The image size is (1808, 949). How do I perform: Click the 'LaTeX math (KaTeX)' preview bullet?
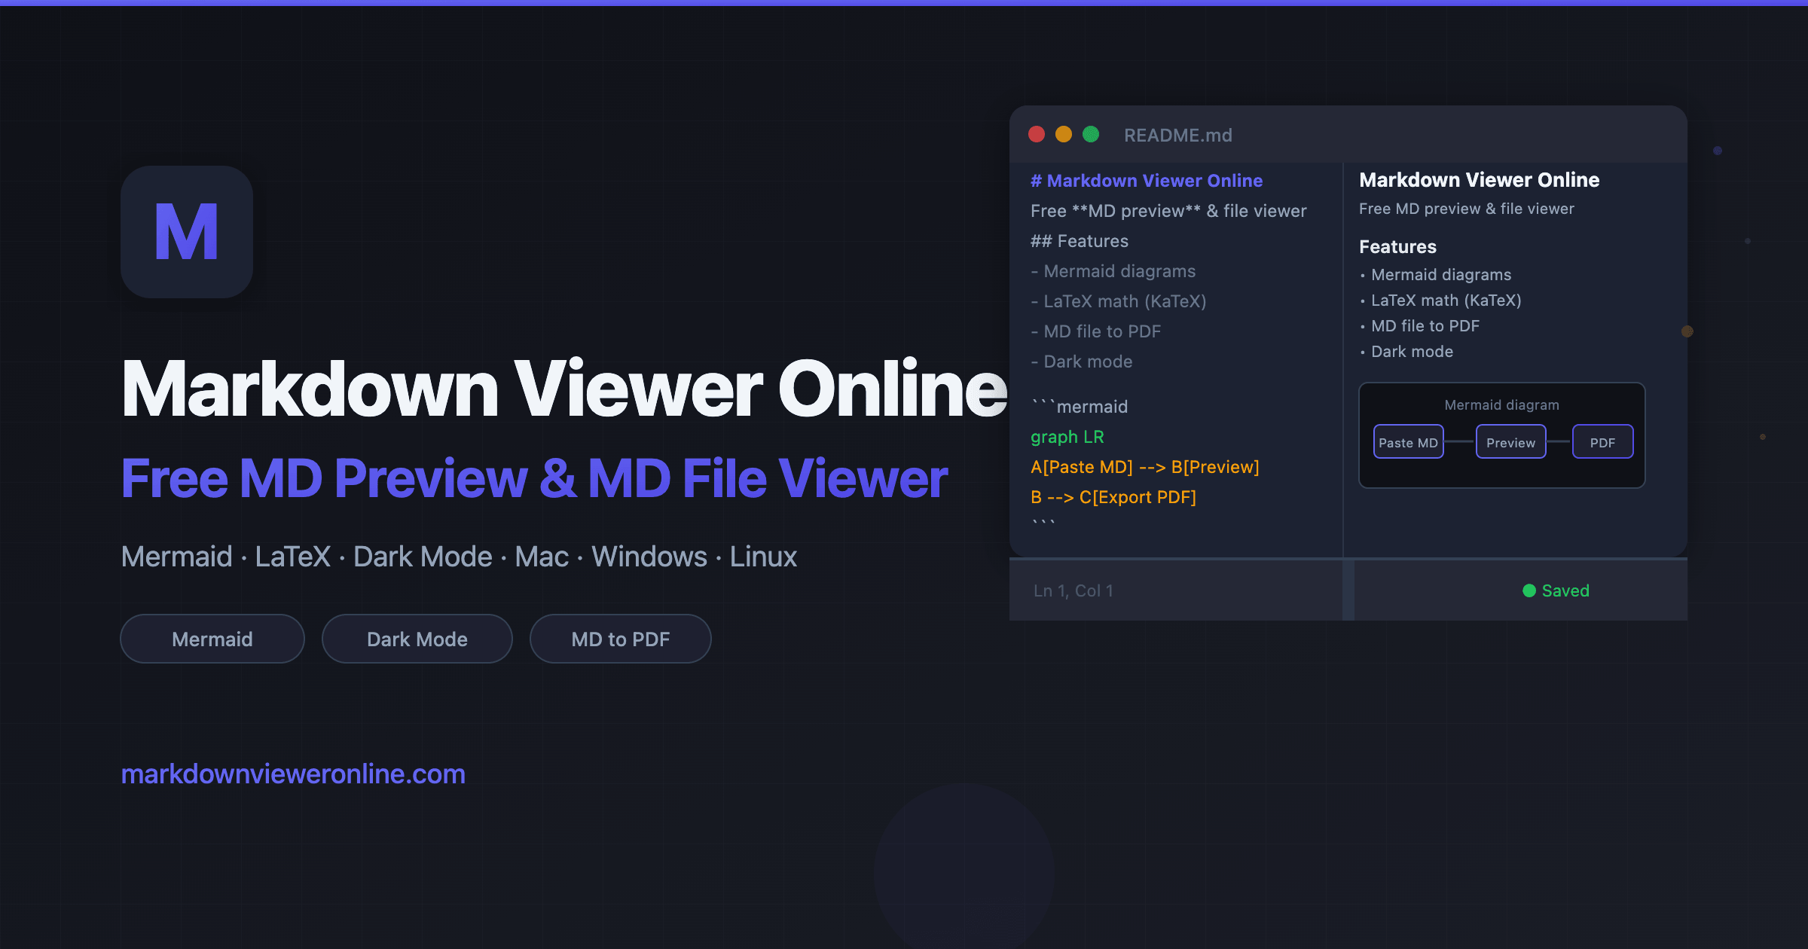pyautogui.click(x=1446, y=301)
